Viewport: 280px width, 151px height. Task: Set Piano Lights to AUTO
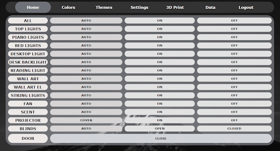point(86,37)
